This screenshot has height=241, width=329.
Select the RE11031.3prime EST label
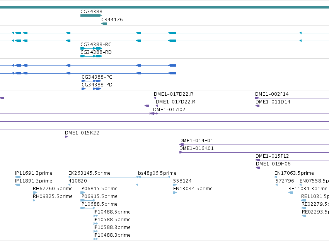[x=308, y=189]
